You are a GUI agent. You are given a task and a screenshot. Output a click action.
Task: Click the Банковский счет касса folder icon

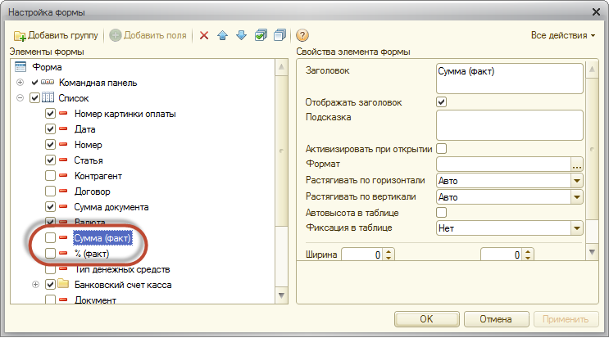click(x=63, y=284)
